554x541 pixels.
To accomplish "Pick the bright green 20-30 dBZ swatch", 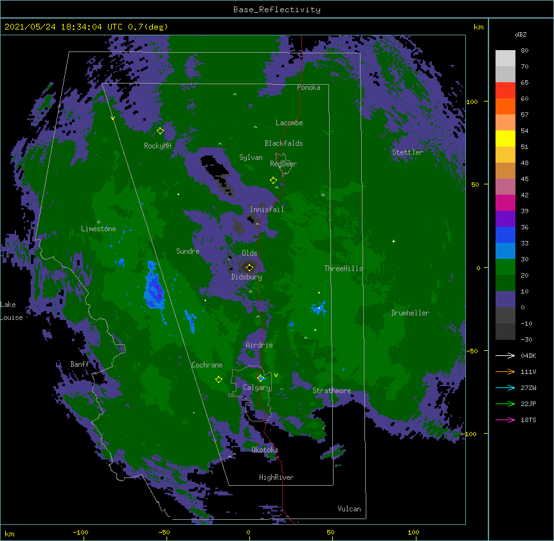I will (x=505, y=267).
